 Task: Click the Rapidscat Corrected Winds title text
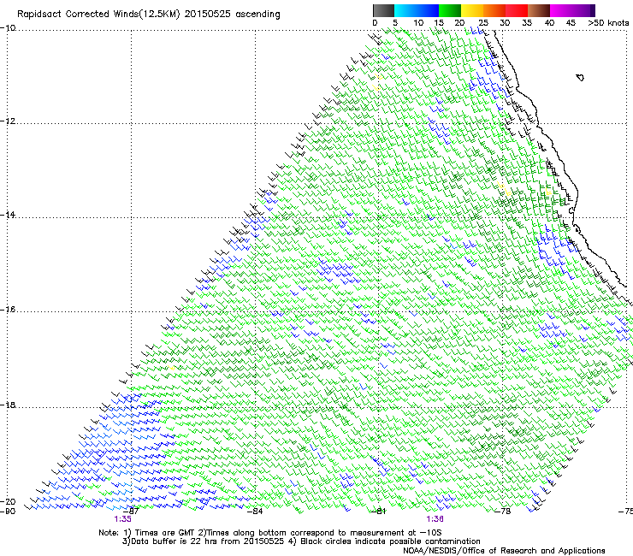pos(149,15)
